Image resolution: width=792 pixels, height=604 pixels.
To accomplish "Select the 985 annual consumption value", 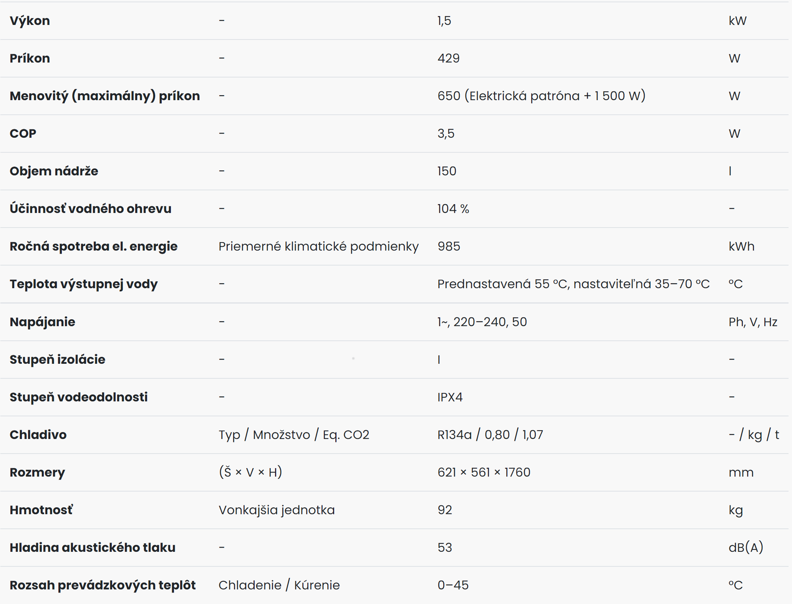I will click(449, 246).
